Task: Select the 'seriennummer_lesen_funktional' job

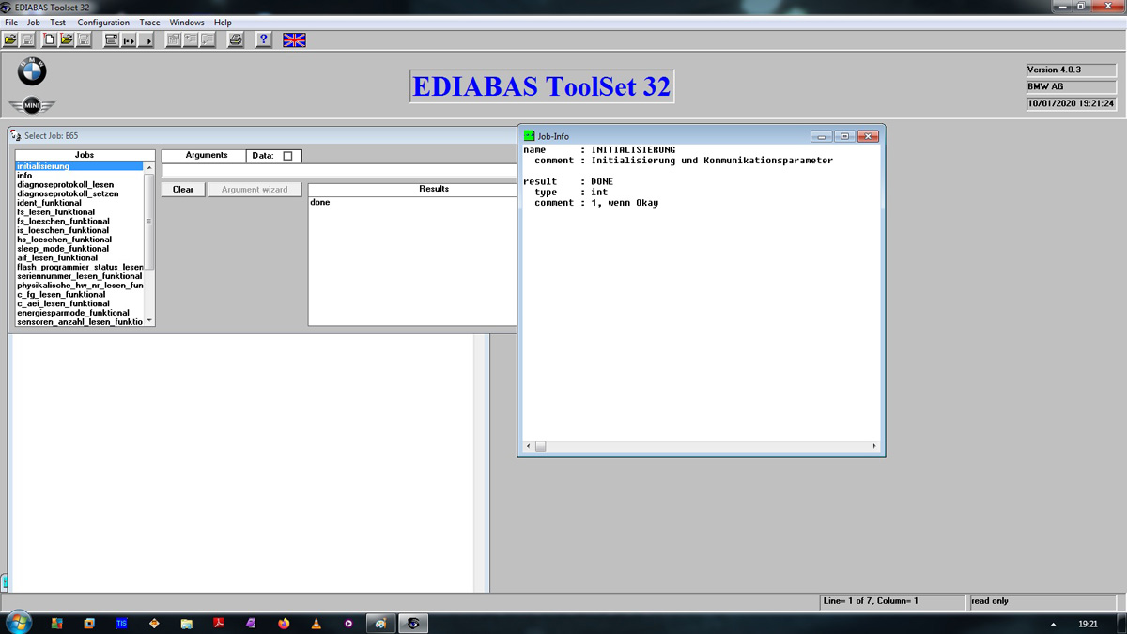Action: pos(80,276)
